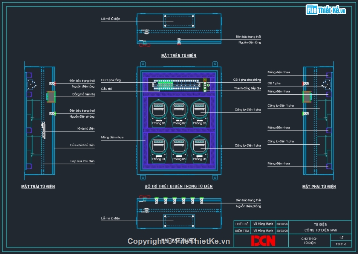
Task: Select the circuit breaker row inside the cabinet
Action: (176, 85)
